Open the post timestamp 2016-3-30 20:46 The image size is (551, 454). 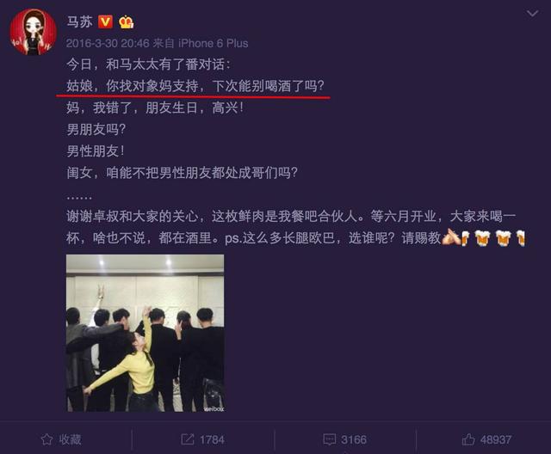coord(108,43)
